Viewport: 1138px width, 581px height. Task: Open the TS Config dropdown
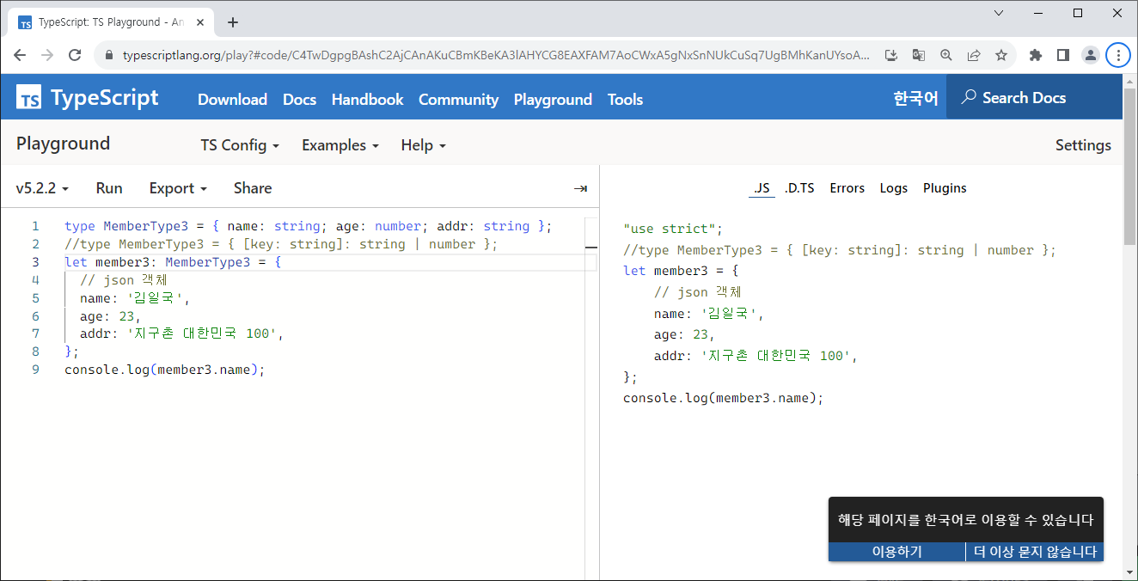coord(240,145)
